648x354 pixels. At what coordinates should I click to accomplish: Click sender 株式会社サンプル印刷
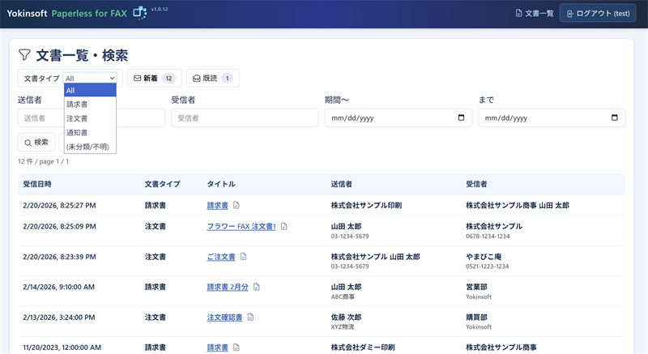pos(366,205)
